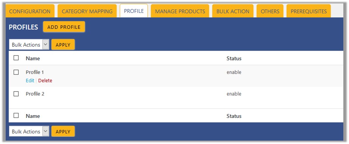The image size is (349, 144).
Task: Click the Name column label in footer
Action: coord(33,116)
